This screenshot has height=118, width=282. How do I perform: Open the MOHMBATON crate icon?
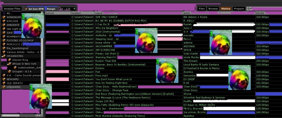coord(4,37)
